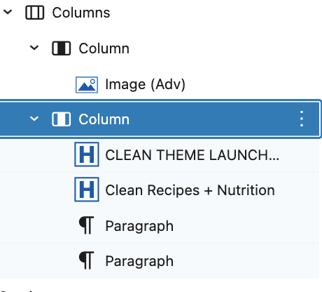Collapse the Columns block tree
The height and width of the screenshot is (292, 322).
point(8,12)
